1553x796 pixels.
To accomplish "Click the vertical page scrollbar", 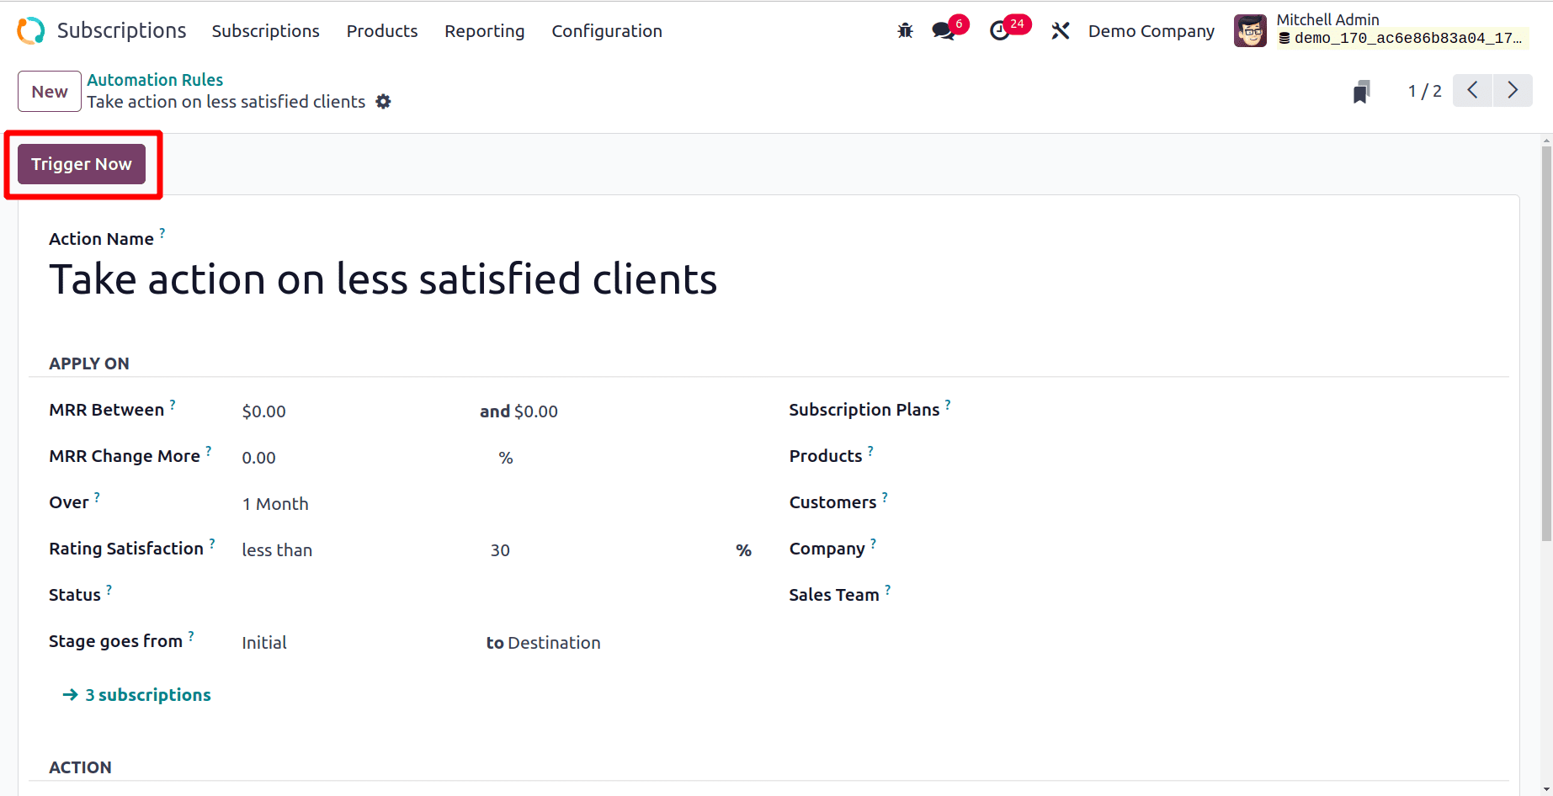I will click(x=1546, y=345).
